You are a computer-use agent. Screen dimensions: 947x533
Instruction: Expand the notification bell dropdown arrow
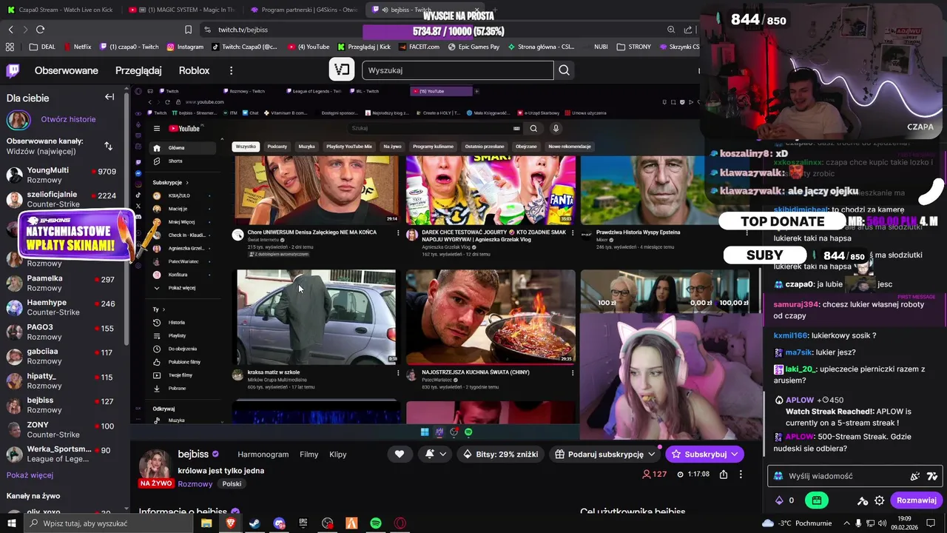442,454
